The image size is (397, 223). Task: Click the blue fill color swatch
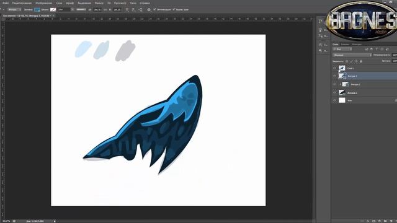pos(37,10)
